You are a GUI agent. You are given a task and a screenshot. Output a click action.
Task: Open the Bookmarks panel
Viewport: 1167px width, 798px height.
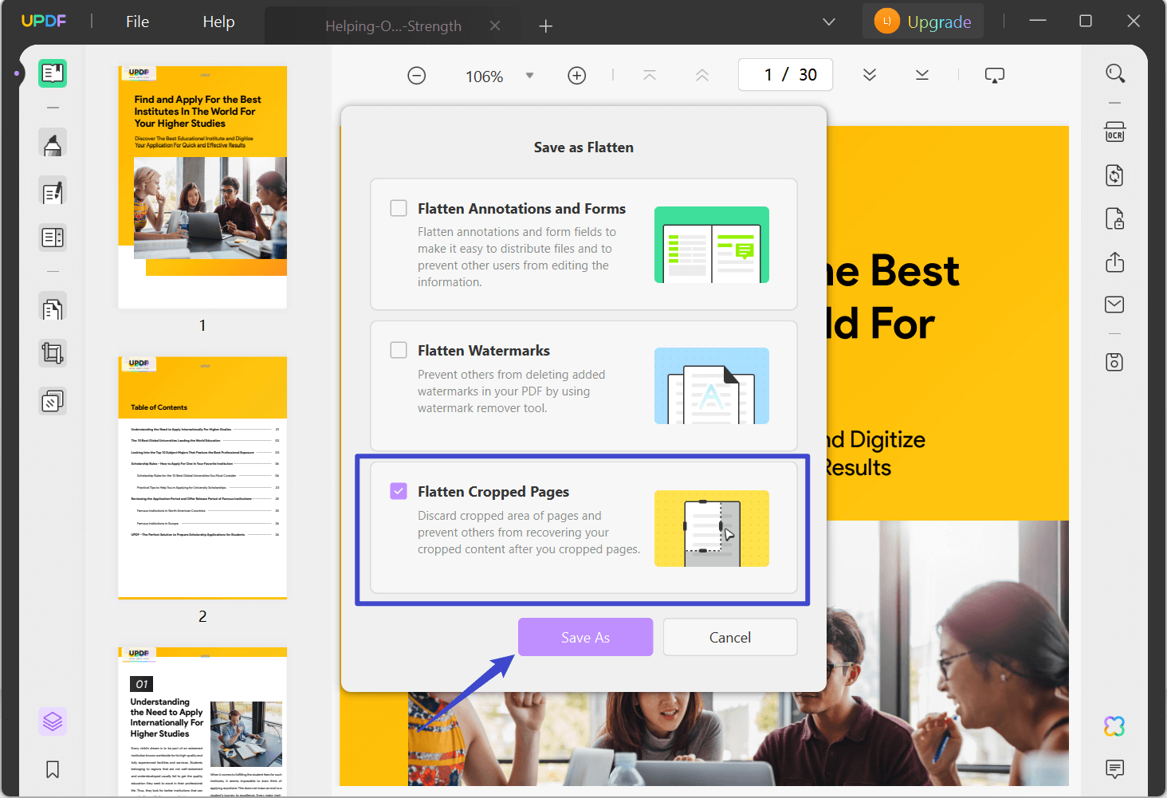53,769
